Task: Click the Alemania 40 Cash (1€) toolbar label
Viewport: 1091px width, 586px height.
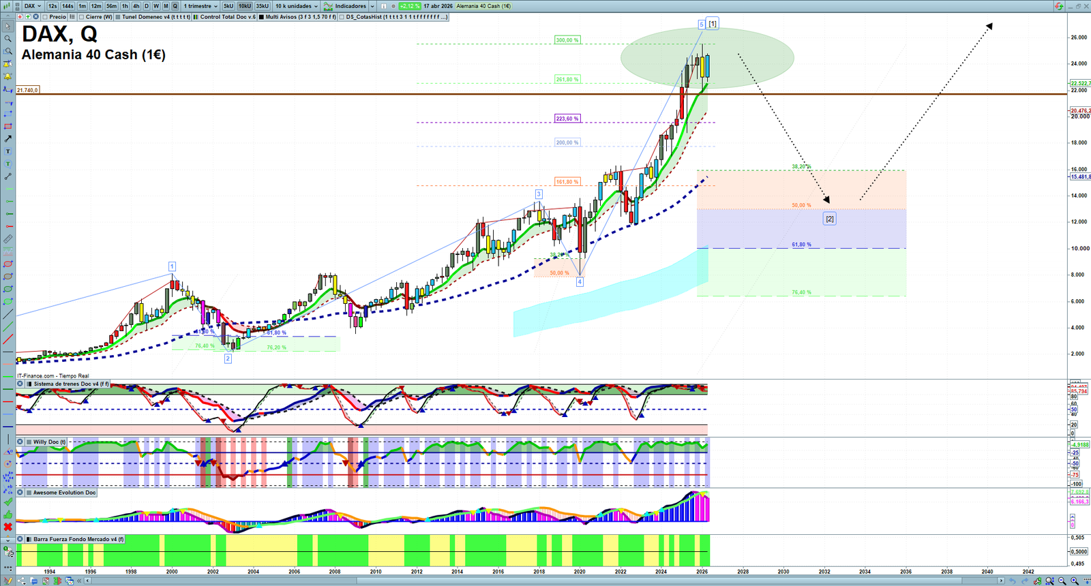Action: coord(483,6)
